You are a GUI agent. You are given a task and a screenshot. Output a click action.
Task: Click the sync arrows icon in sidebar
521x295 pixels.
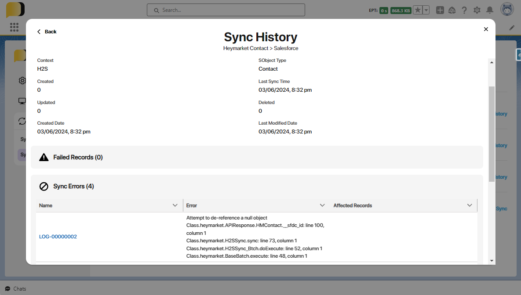tap(22, 122)
